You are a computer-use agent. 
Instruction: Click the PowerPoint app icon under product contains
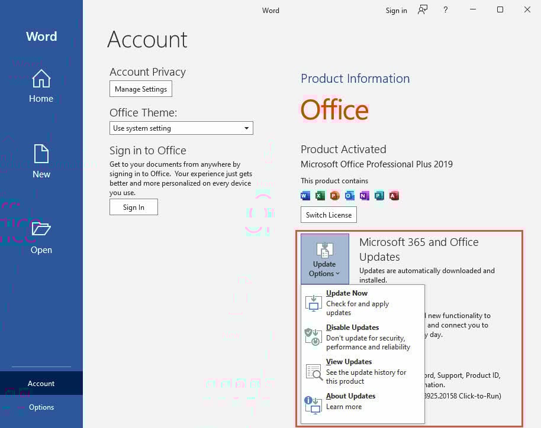tap(334, 196)
